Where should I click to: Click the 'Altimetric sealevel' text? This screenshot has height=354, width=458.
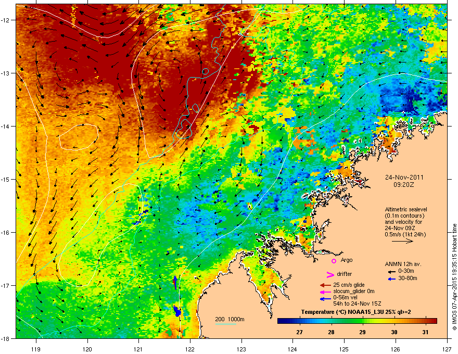[x=406, y=209]
